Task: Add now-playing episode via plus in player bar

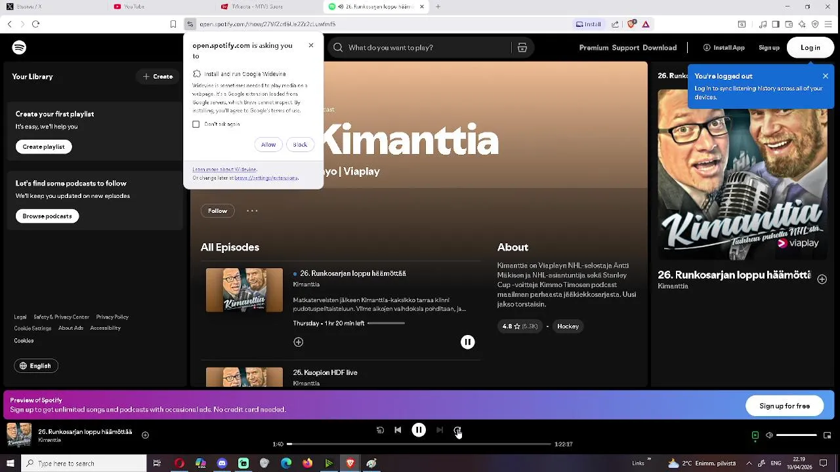Action: click(146, 435)
